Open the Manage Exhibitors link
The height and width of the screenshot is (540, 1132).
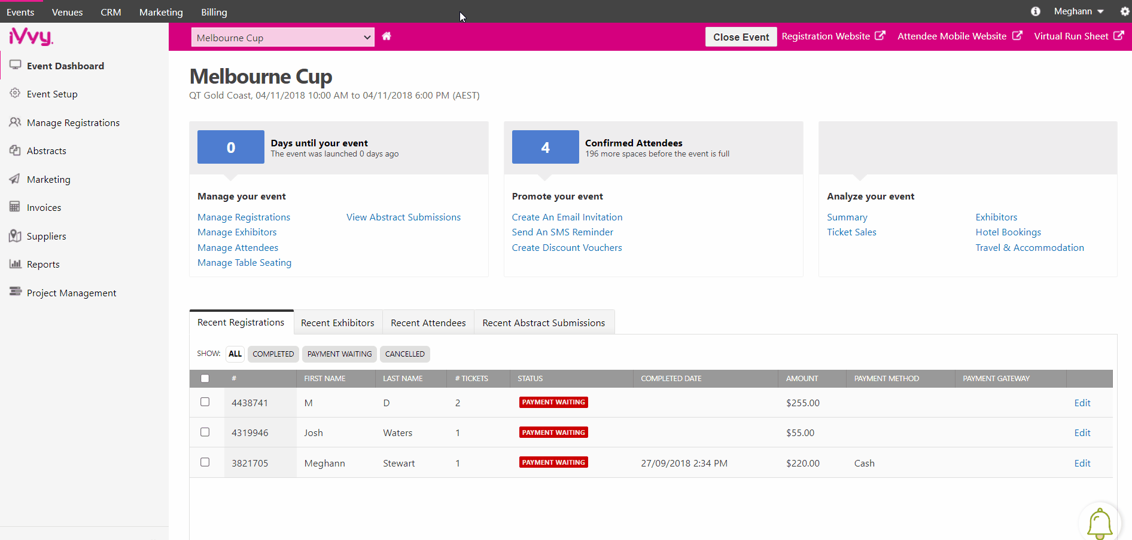[x=237, y=232]
